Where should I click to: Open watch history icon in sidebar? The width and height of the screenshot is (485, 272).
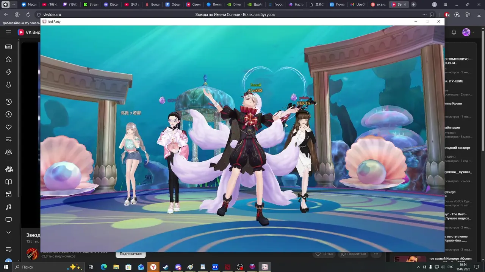point(8,102)
